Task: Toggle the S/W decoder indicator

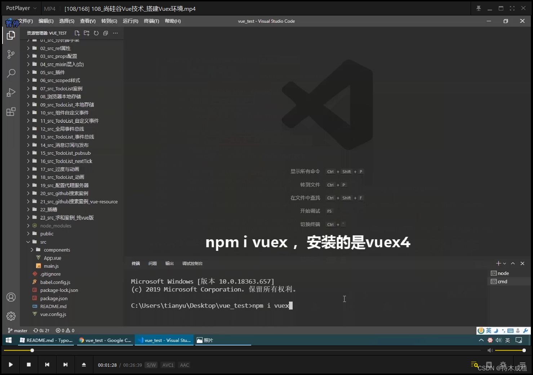Action: [151, 365]
